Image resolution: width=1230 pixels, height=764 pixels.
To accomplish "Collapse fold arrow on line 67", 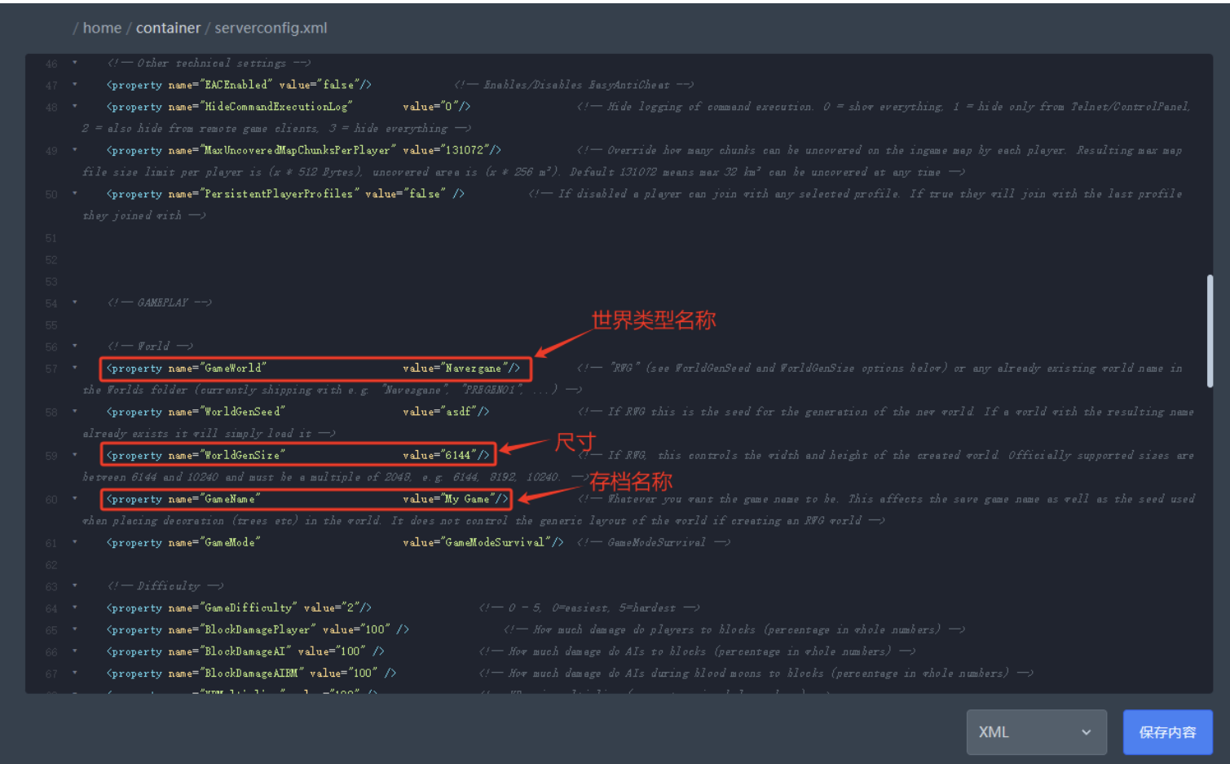I will [74, 673].
